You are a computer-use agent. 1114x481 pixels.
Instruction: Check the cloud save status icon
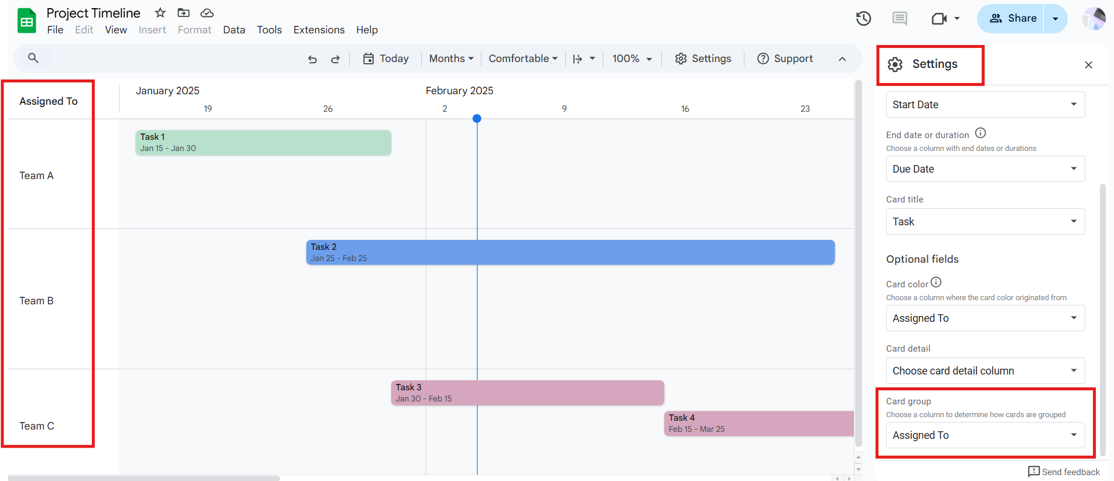[207, 13]
